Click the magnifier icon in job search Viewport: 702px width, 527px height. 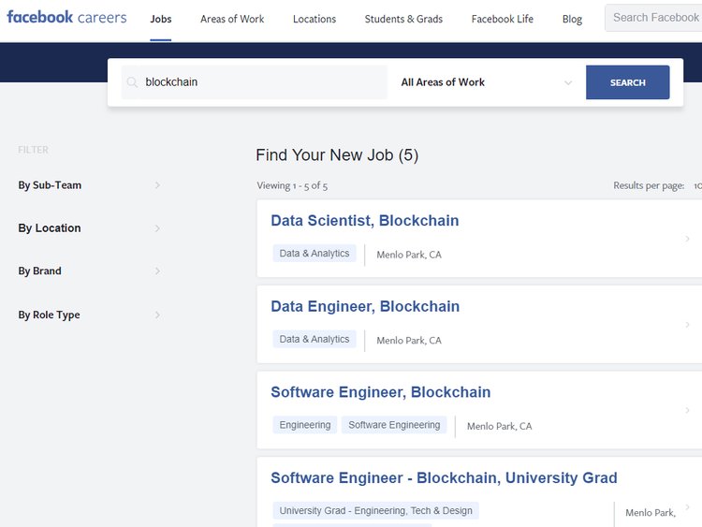coord(132,82)
